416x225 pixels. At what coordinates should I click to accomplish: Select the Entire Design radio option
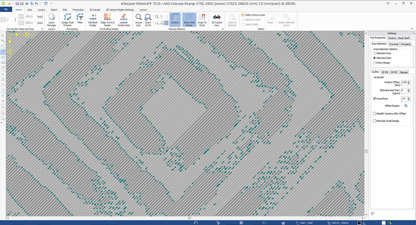(x=382, y=63)
